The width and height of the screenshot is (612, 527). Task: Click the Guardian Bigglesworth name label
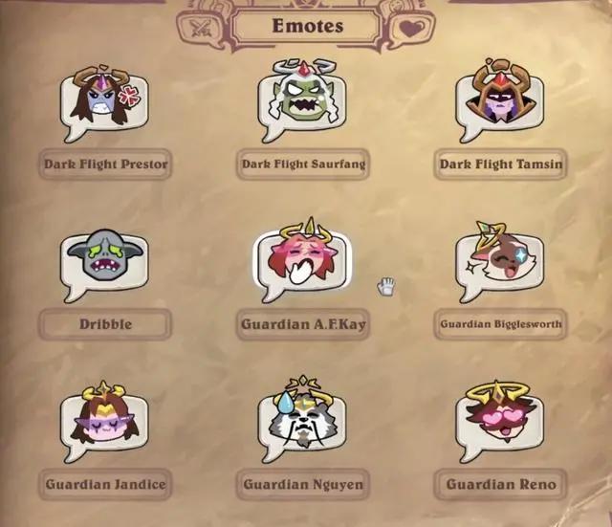500,324
